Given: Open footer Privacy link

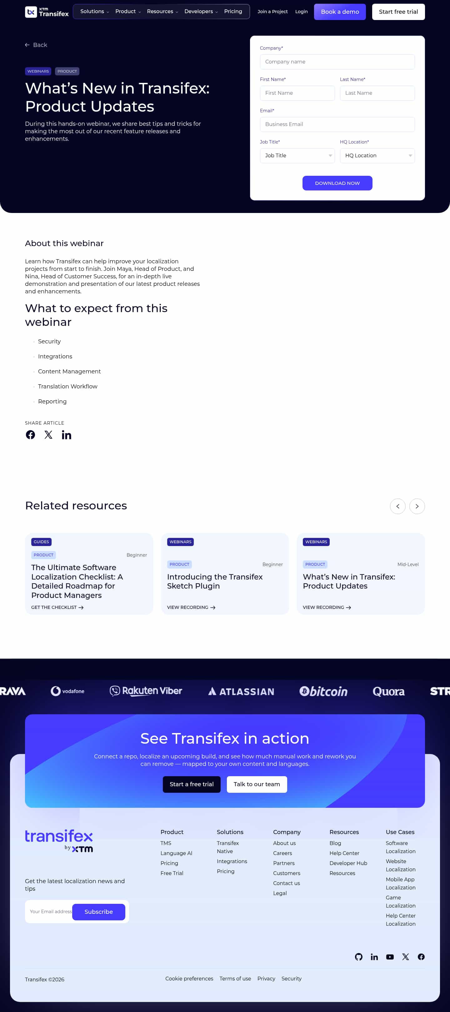Looking at the screenshot, I should pyautogui.click(x=266, y=978).
